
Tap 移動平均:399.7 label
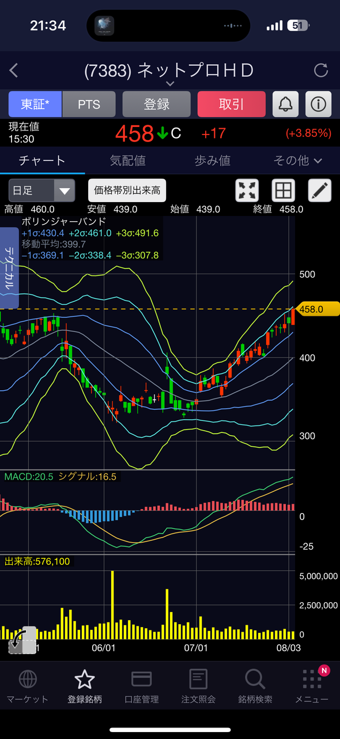pos(54,244)
